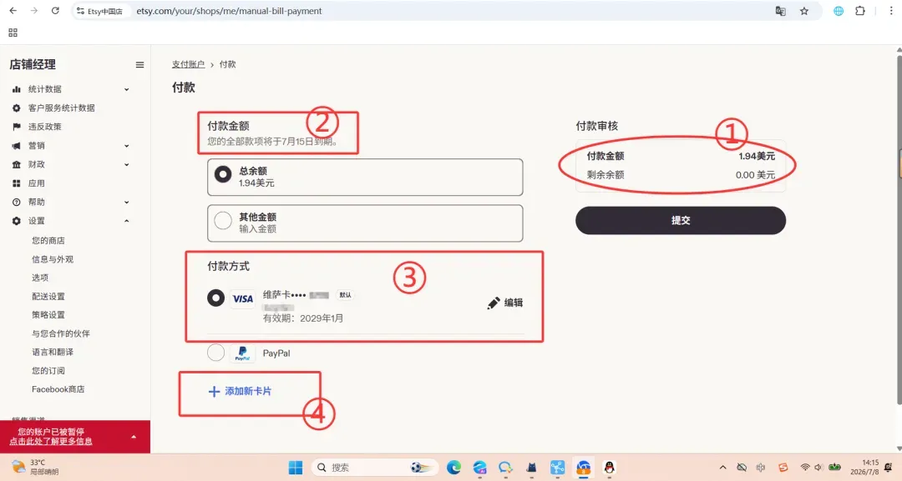Click the taskbar 搜索 box
Viewport: 902px width, 481px height.
coord(375,468)
